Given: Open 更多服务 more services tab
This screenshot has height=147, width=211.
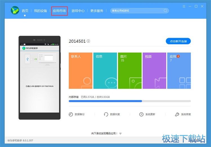Looking at the screenshot, I should coord(96,11).
